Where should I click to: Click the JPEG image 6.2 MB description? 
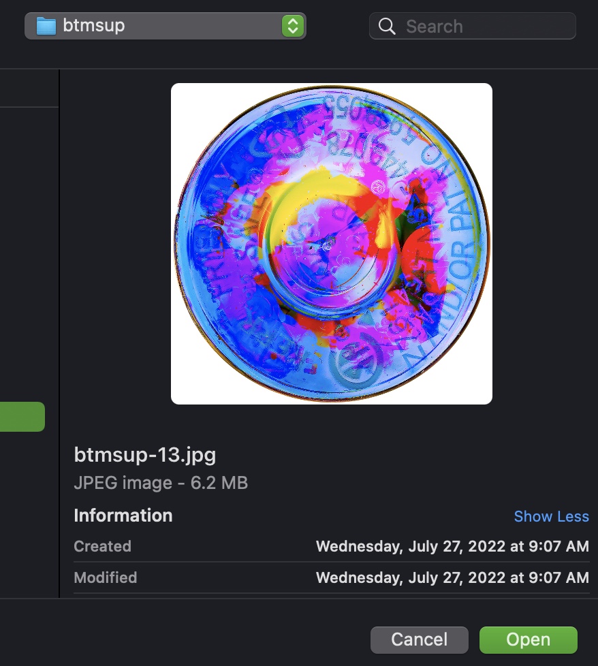tap(161, 483)
